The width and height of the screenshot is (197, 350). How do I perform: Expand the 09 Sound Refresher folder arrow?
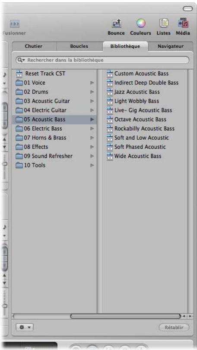point(92,156)
